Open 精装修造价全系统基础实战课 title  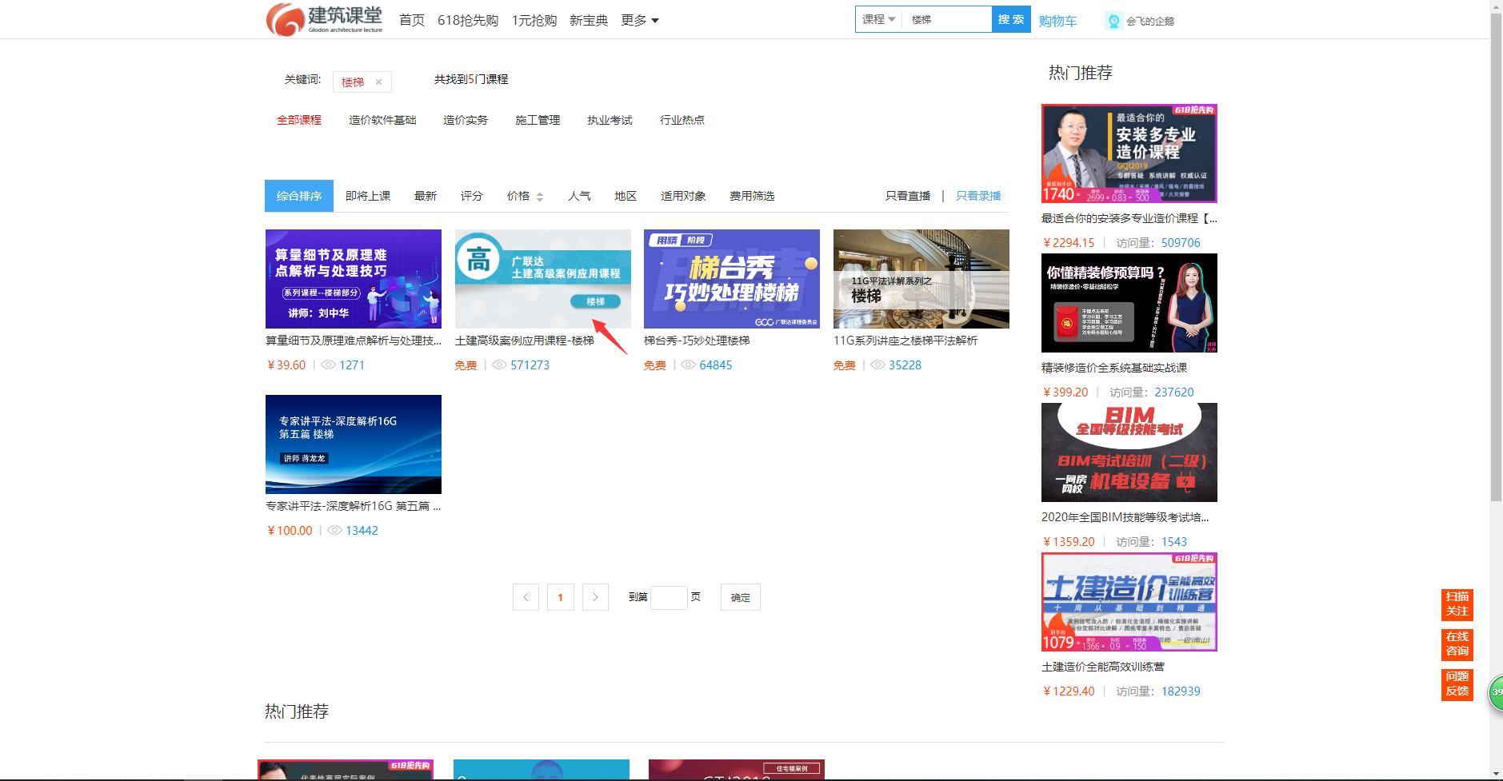(1114, 368)
